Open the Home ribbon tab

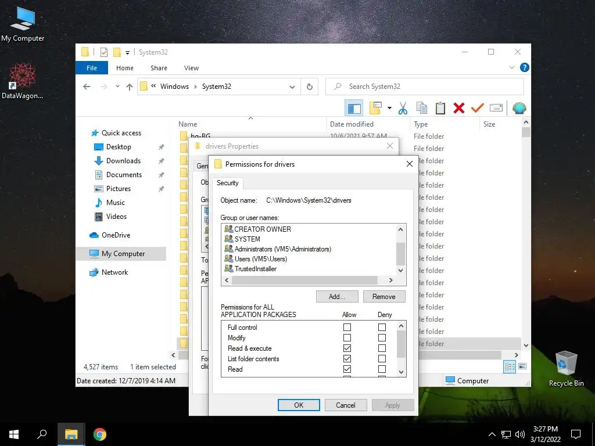(125, 68)
